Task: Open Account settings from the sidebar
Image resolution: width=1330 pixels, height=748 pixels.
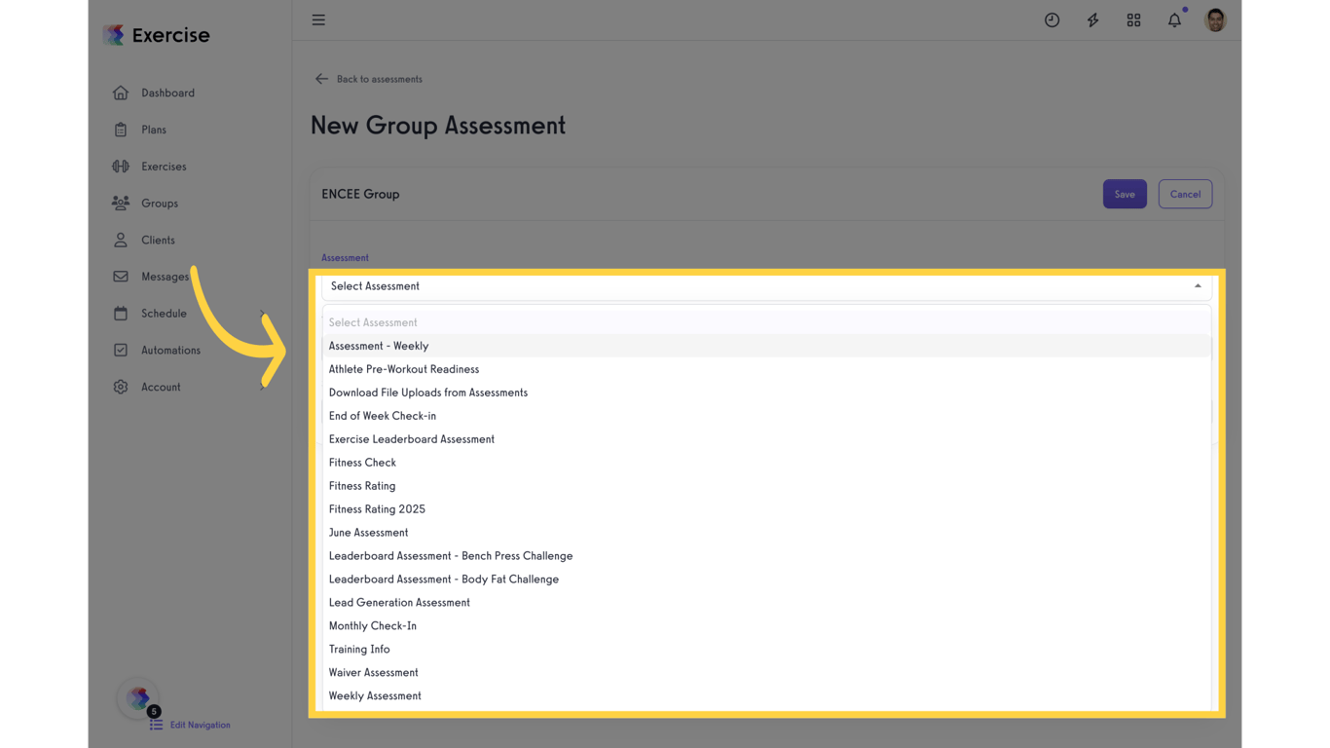Action: click(161, 387)
